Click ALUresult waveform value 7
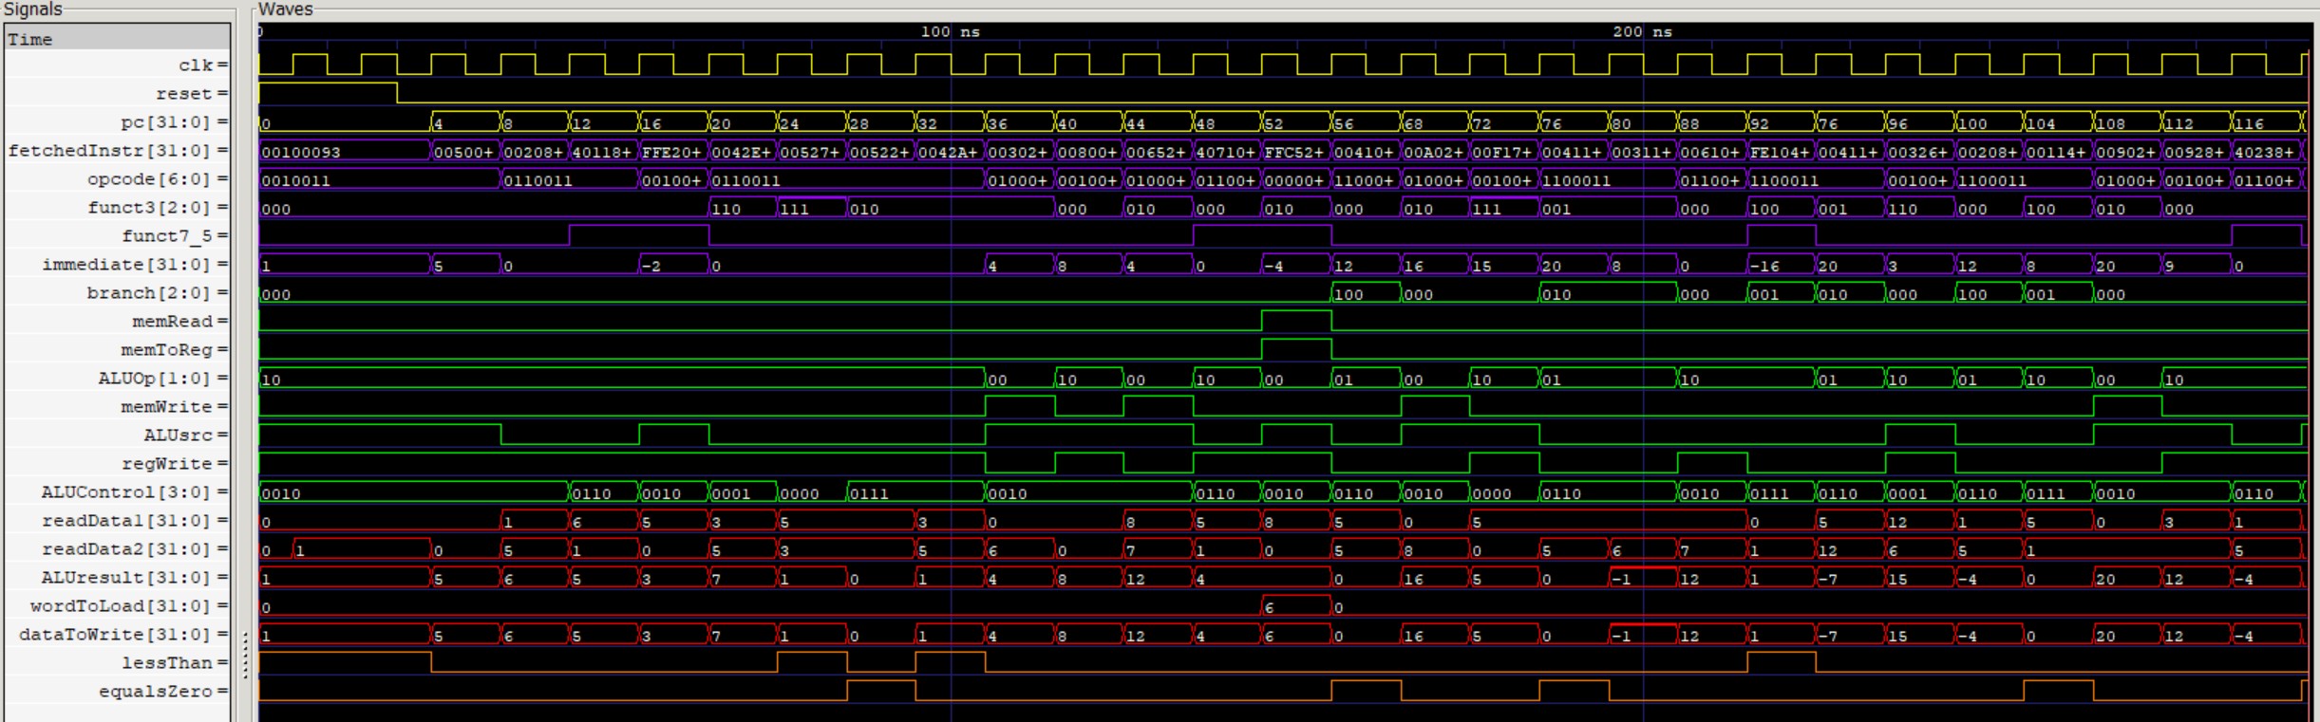Viewport: 2320px width, 722px height. point(716,579)
